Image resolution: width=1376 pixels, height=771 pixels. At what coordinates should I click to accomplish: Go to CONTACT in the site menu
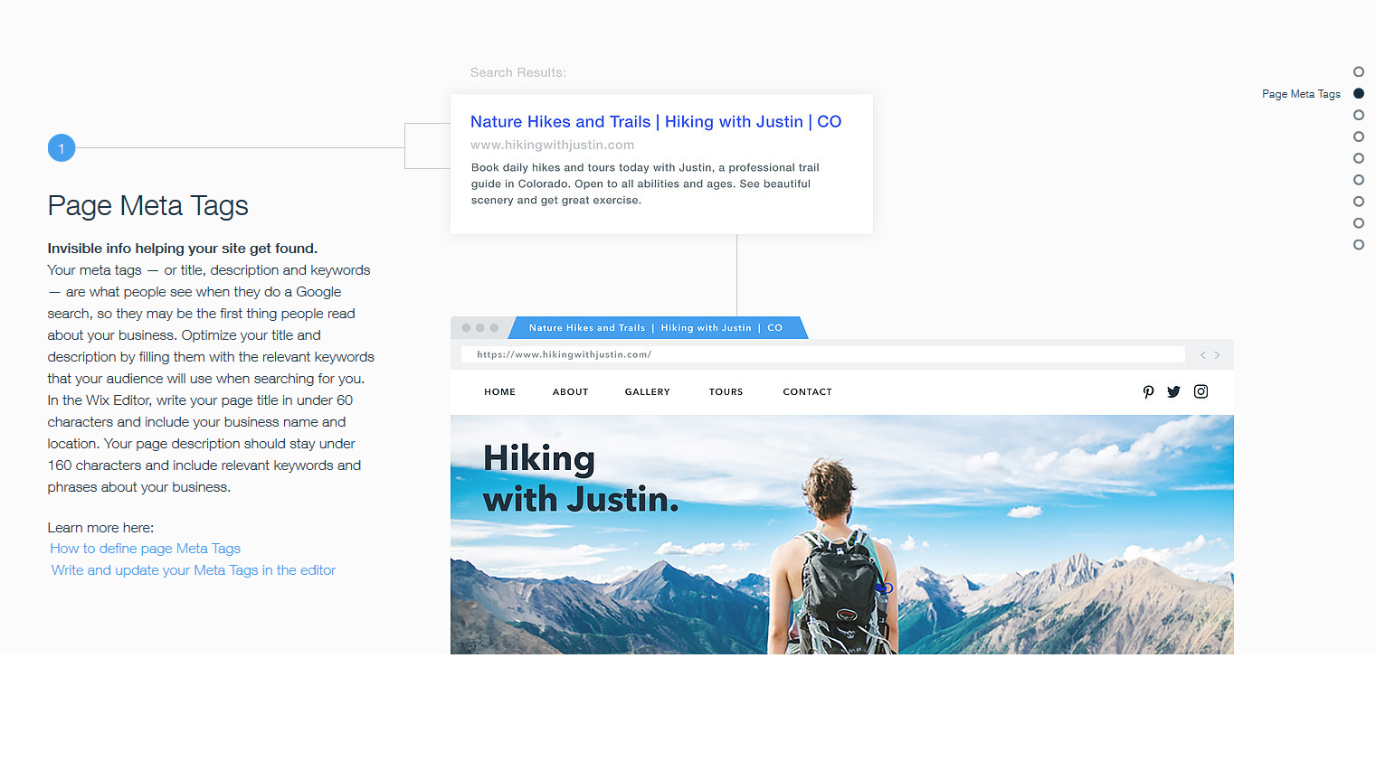click(807, 392)
